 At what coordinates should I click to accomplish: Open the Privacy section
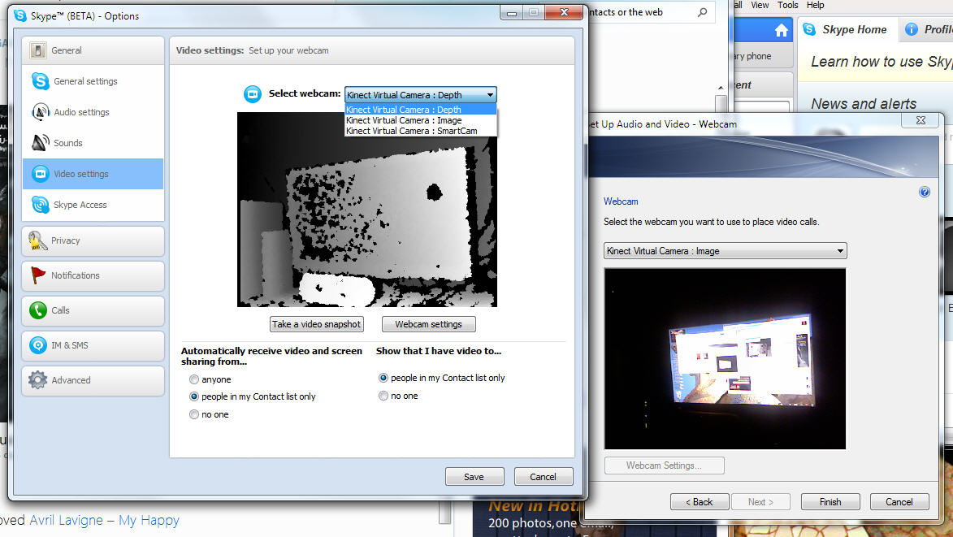tap(93, 241)
